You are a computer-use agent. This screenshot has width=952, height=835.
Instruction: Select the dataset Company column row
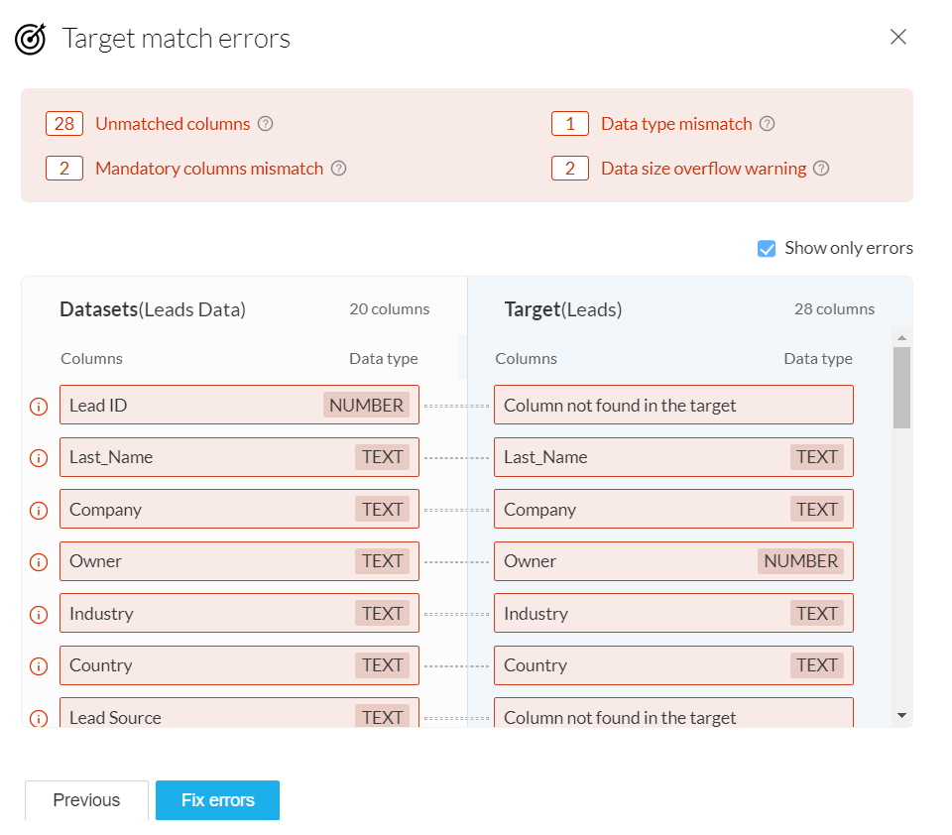(x=239, y=509)
